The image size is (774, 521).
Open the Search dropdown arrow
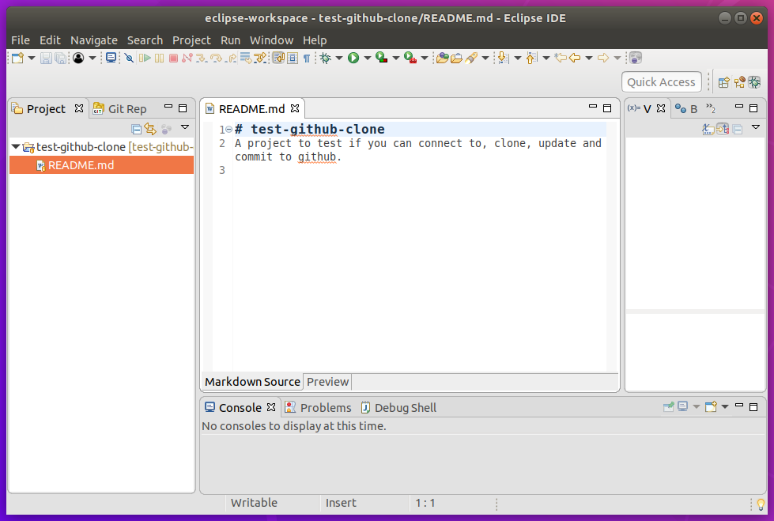point(485,58)
